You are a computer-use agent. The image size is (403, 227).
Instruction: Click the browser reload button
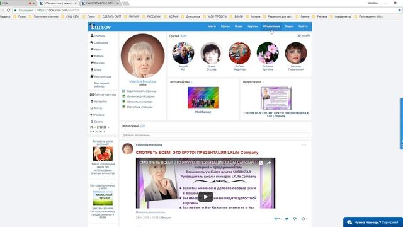click(x=8, y=10)
